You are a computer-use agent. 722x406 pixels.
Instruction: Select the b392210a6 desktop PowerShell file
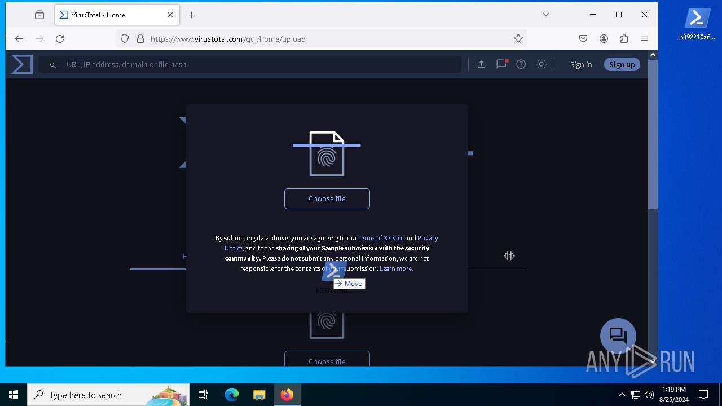697,24
